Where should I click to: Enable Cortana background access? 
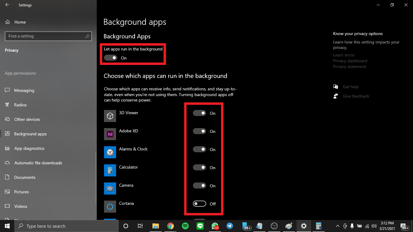(x=199, y=204)
